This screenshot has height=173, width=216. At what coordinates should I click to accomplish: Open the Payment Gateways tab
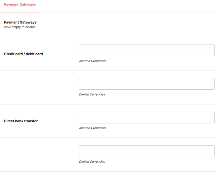(x=20, y=4)
